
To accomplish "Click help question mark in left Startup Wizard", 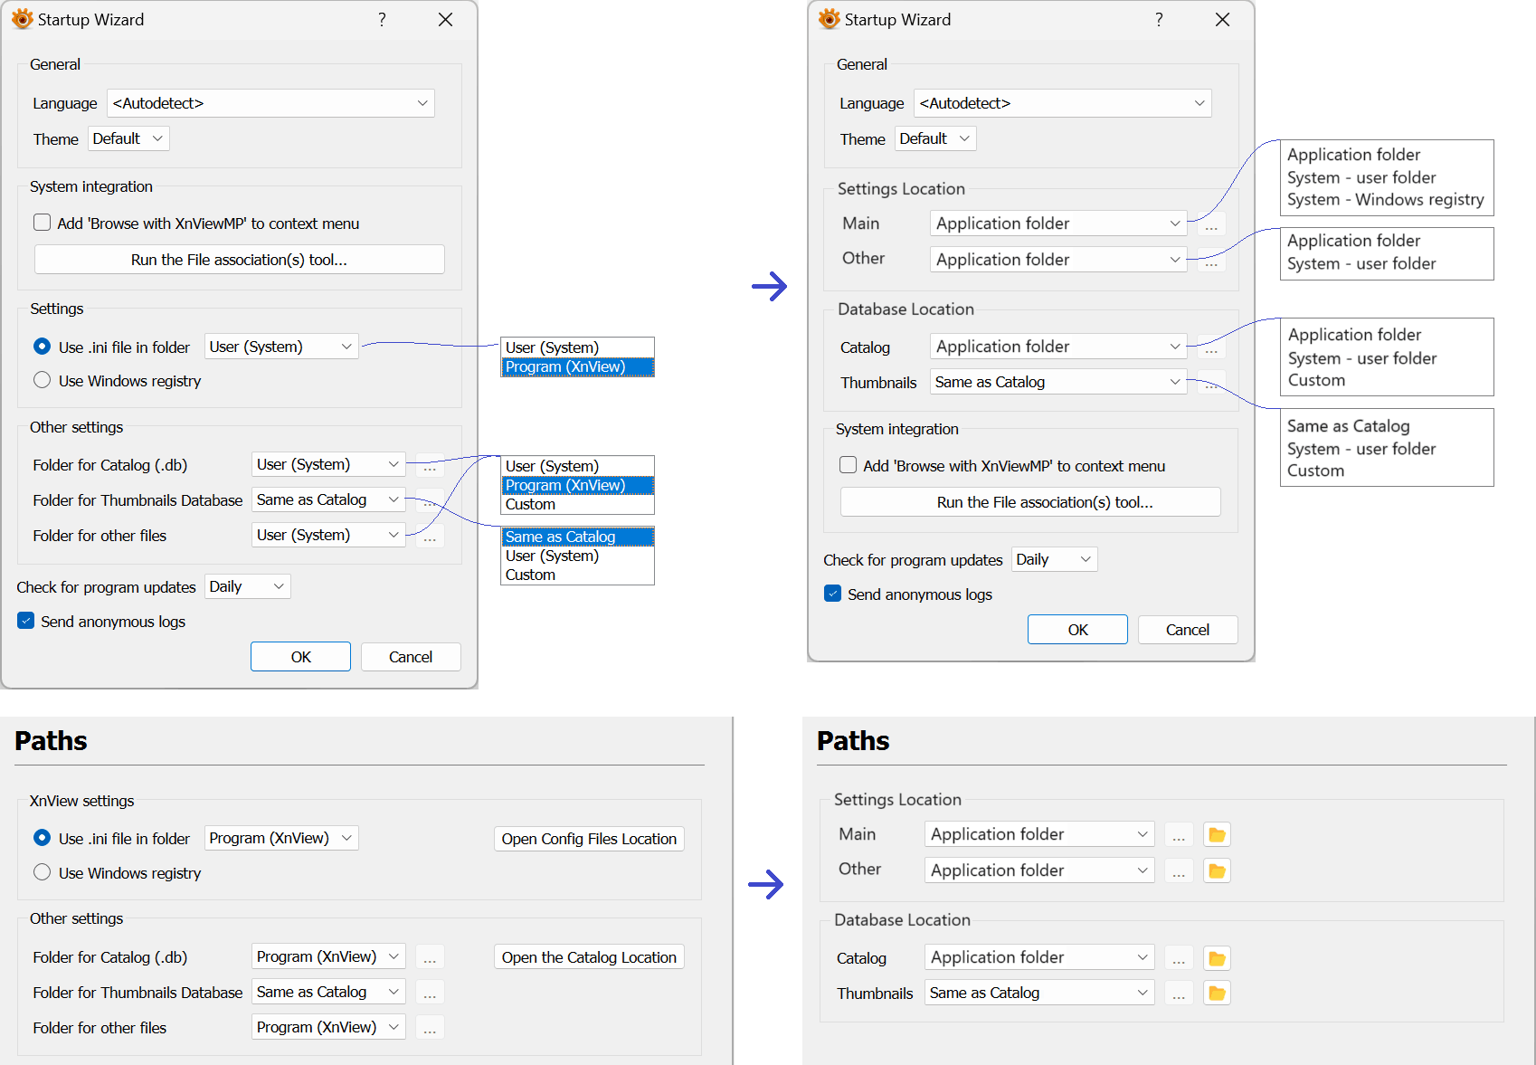I will coord(382,20).
